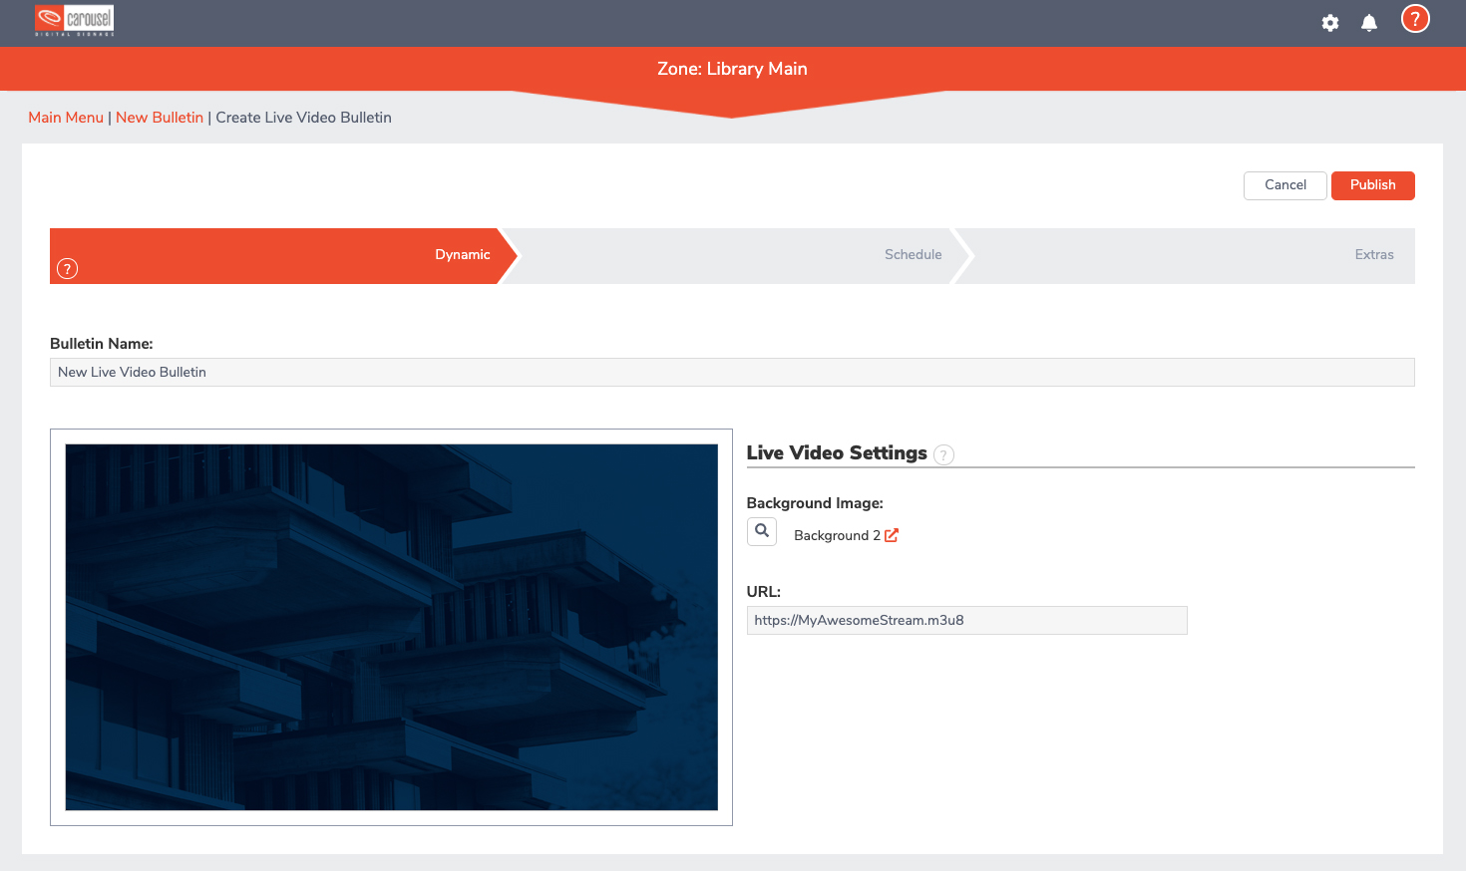This screenshot has height=871, width=1466.
Task: Switch to the Extras step
Action: 1373,255
